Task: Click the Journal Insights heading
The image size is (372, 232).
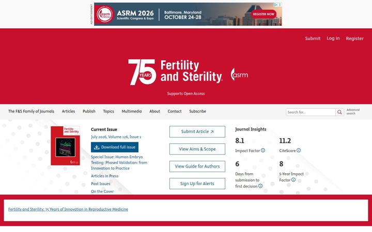Action: pos(251,129)
